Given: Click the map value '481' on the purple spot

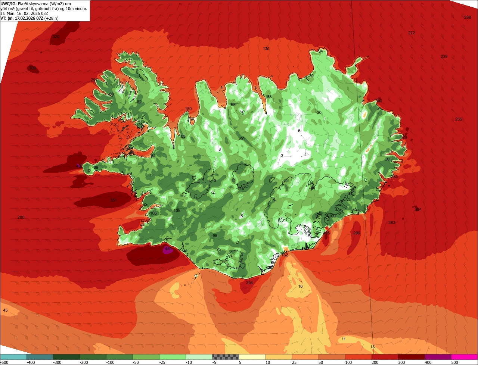Looking at the screenshot, I should pyautogui.click(x=168, y=249).
